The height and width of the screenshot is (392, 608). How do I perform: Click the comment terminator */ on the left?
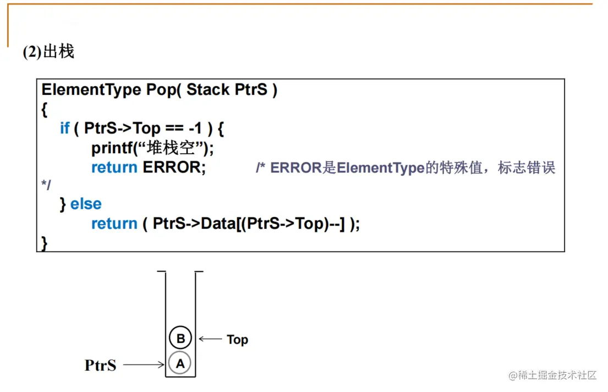tap(46, 186)
